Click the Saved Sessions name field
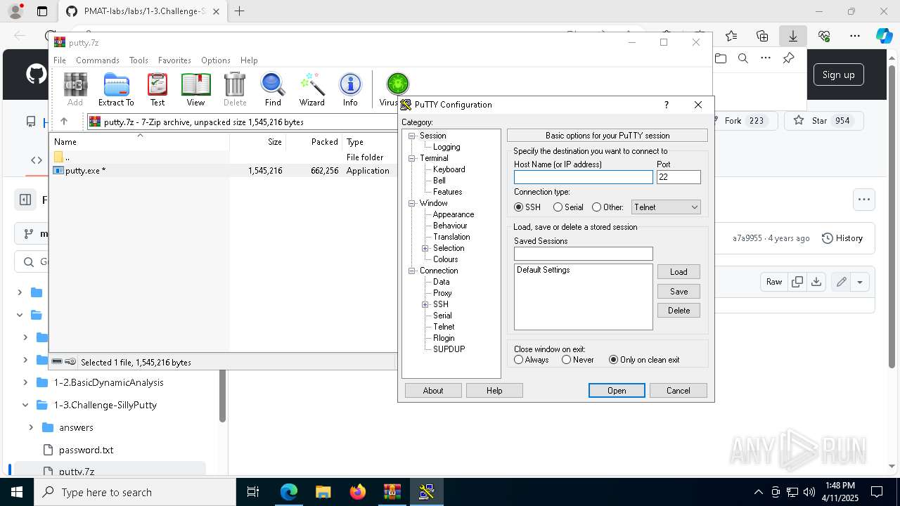 tap(583, 254)
